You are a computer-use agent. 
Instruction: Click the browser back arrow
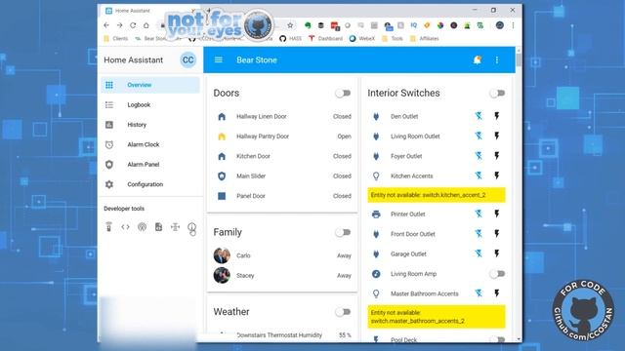pos(106,25)
